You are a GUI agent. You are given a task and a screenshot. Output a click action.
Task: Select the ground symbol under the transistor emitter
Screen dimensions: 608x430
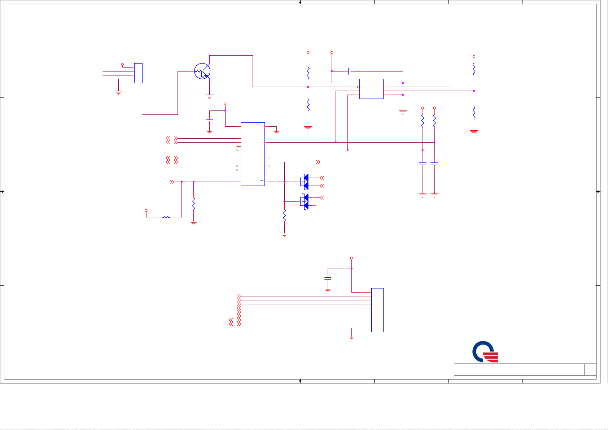(x=209, y=96)
